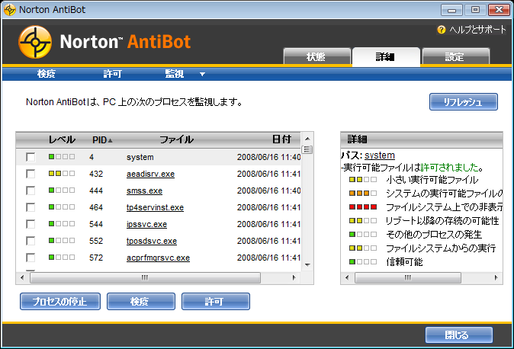Image resolution: width=514 pixels, height=349 pixels.
Task: Expand the dropdown arrow beside 監視
Action: point(202,74)
